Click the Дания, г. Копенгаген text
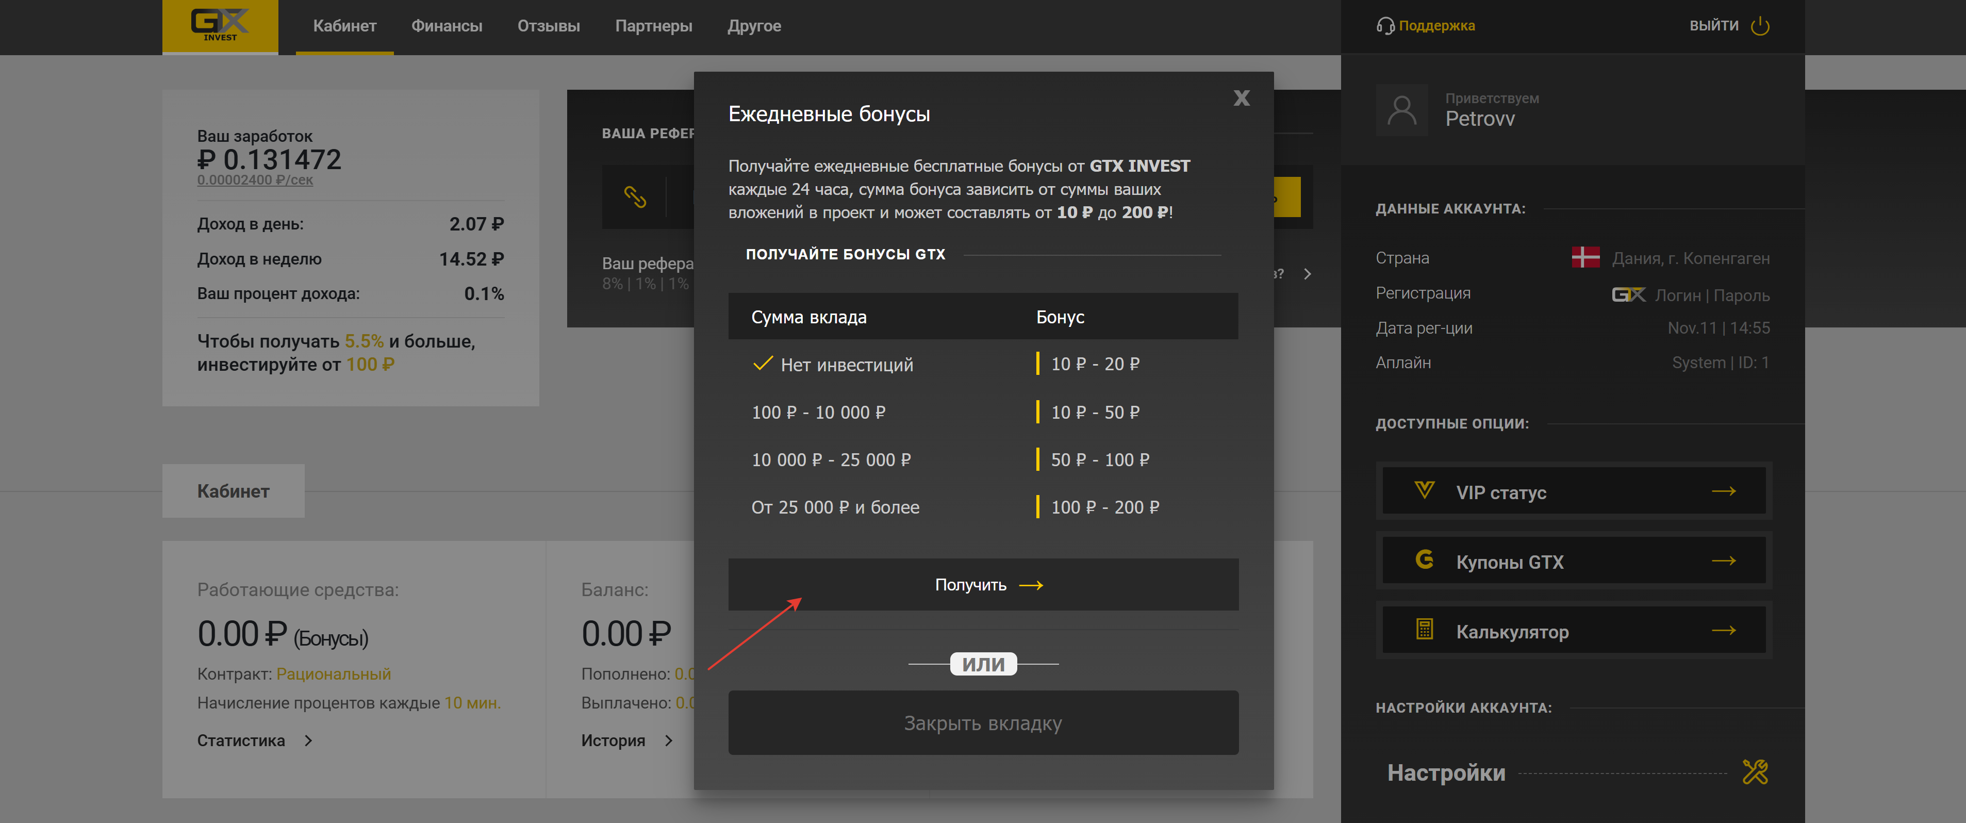 1691,258
